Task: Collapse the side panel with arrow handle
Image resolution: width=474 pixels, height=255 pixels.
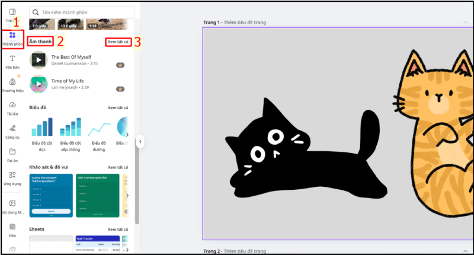Action: (140, 142)
